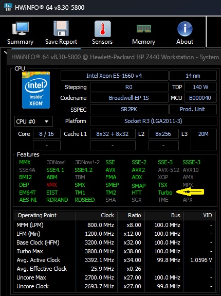Open the Memory module icon
221x296 pixels.
144,29
